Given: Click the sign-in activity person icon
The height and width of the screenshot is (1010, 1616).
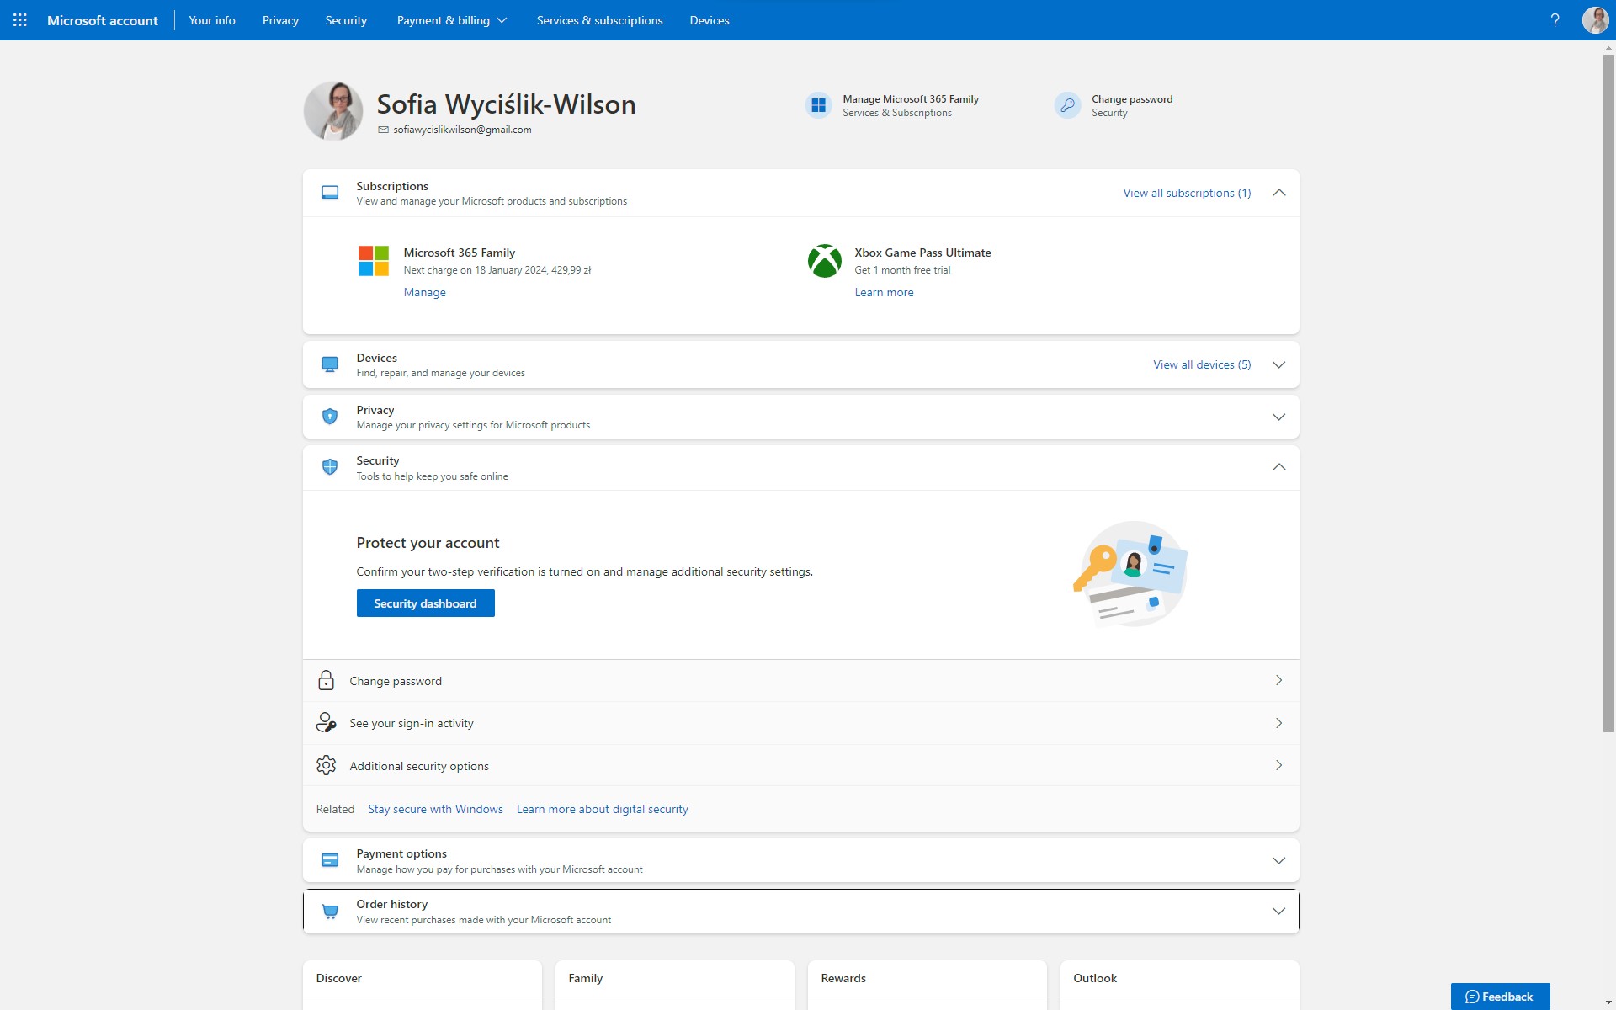Looking at the screenshot, I should 326,722.
